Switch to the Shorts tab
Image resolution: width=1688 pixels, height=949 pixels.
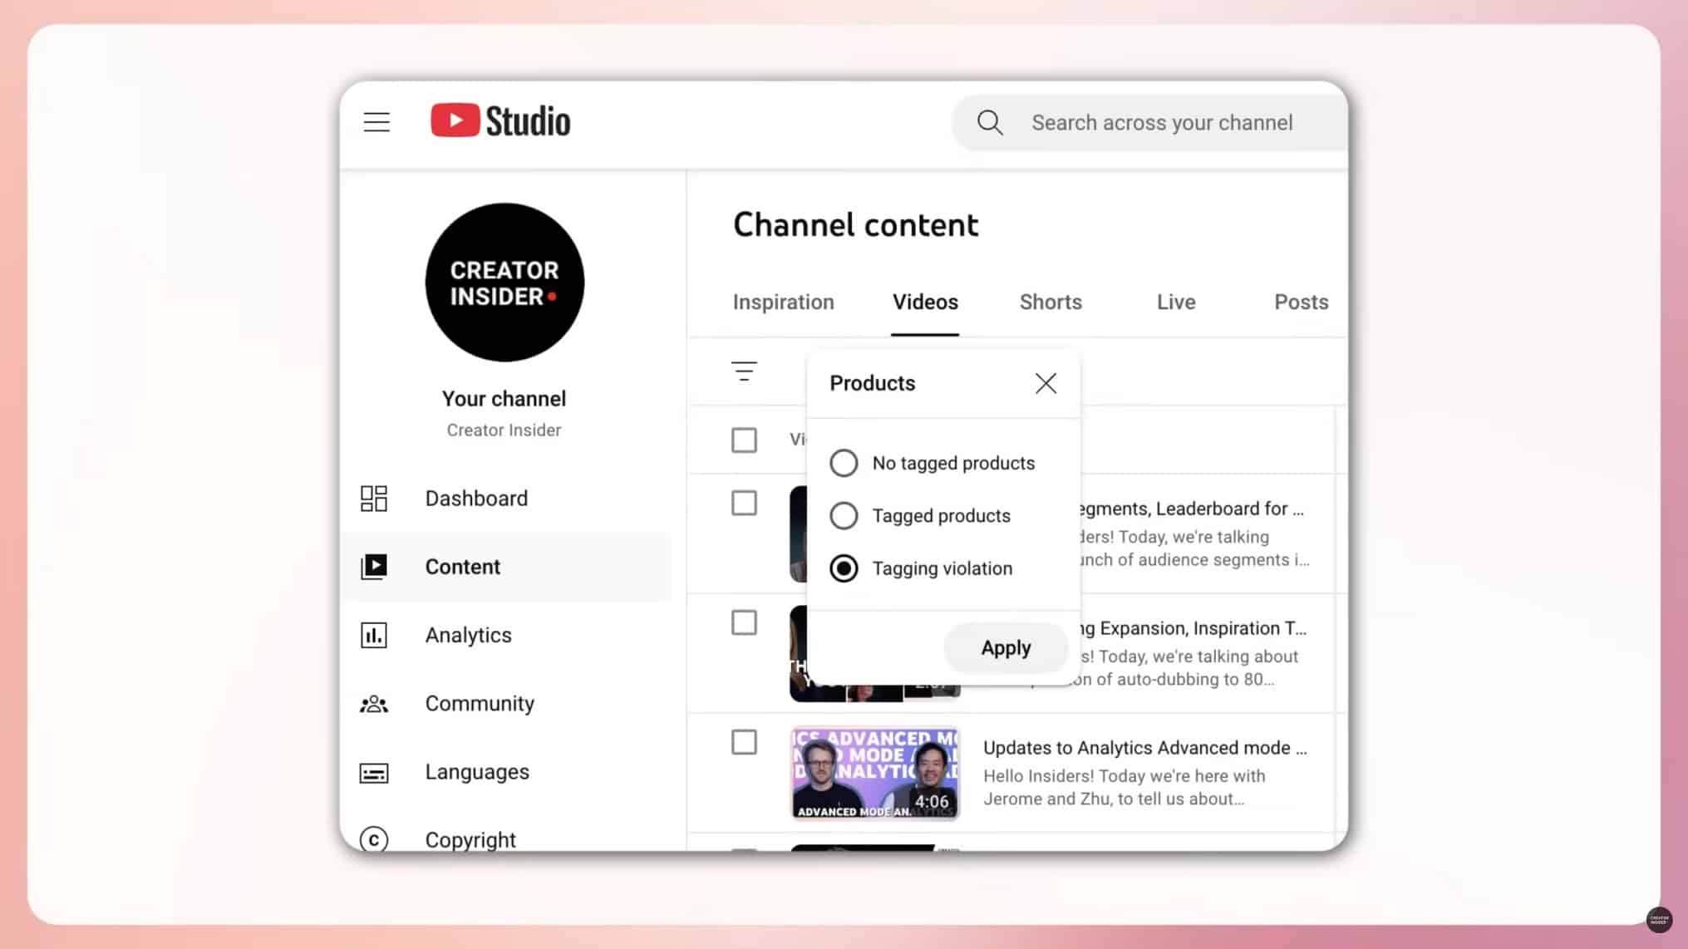click(x=1051, y=302)
